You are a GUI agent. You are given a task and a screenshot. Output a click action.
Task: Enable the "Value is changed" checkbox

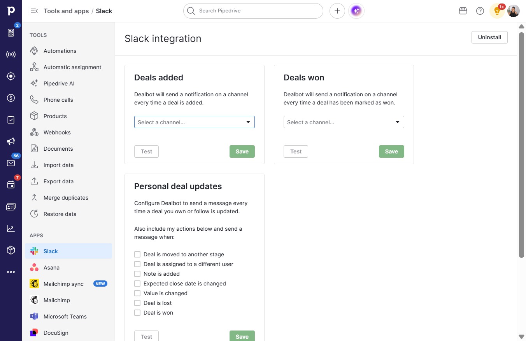coord(137,293)
